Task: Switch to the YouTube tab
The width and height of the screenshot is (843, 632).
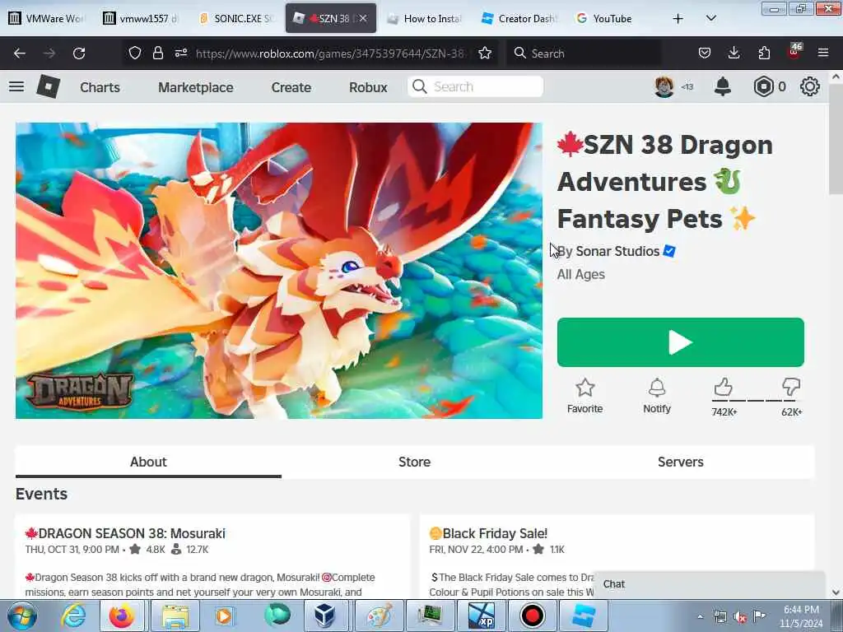Action: 614,18
